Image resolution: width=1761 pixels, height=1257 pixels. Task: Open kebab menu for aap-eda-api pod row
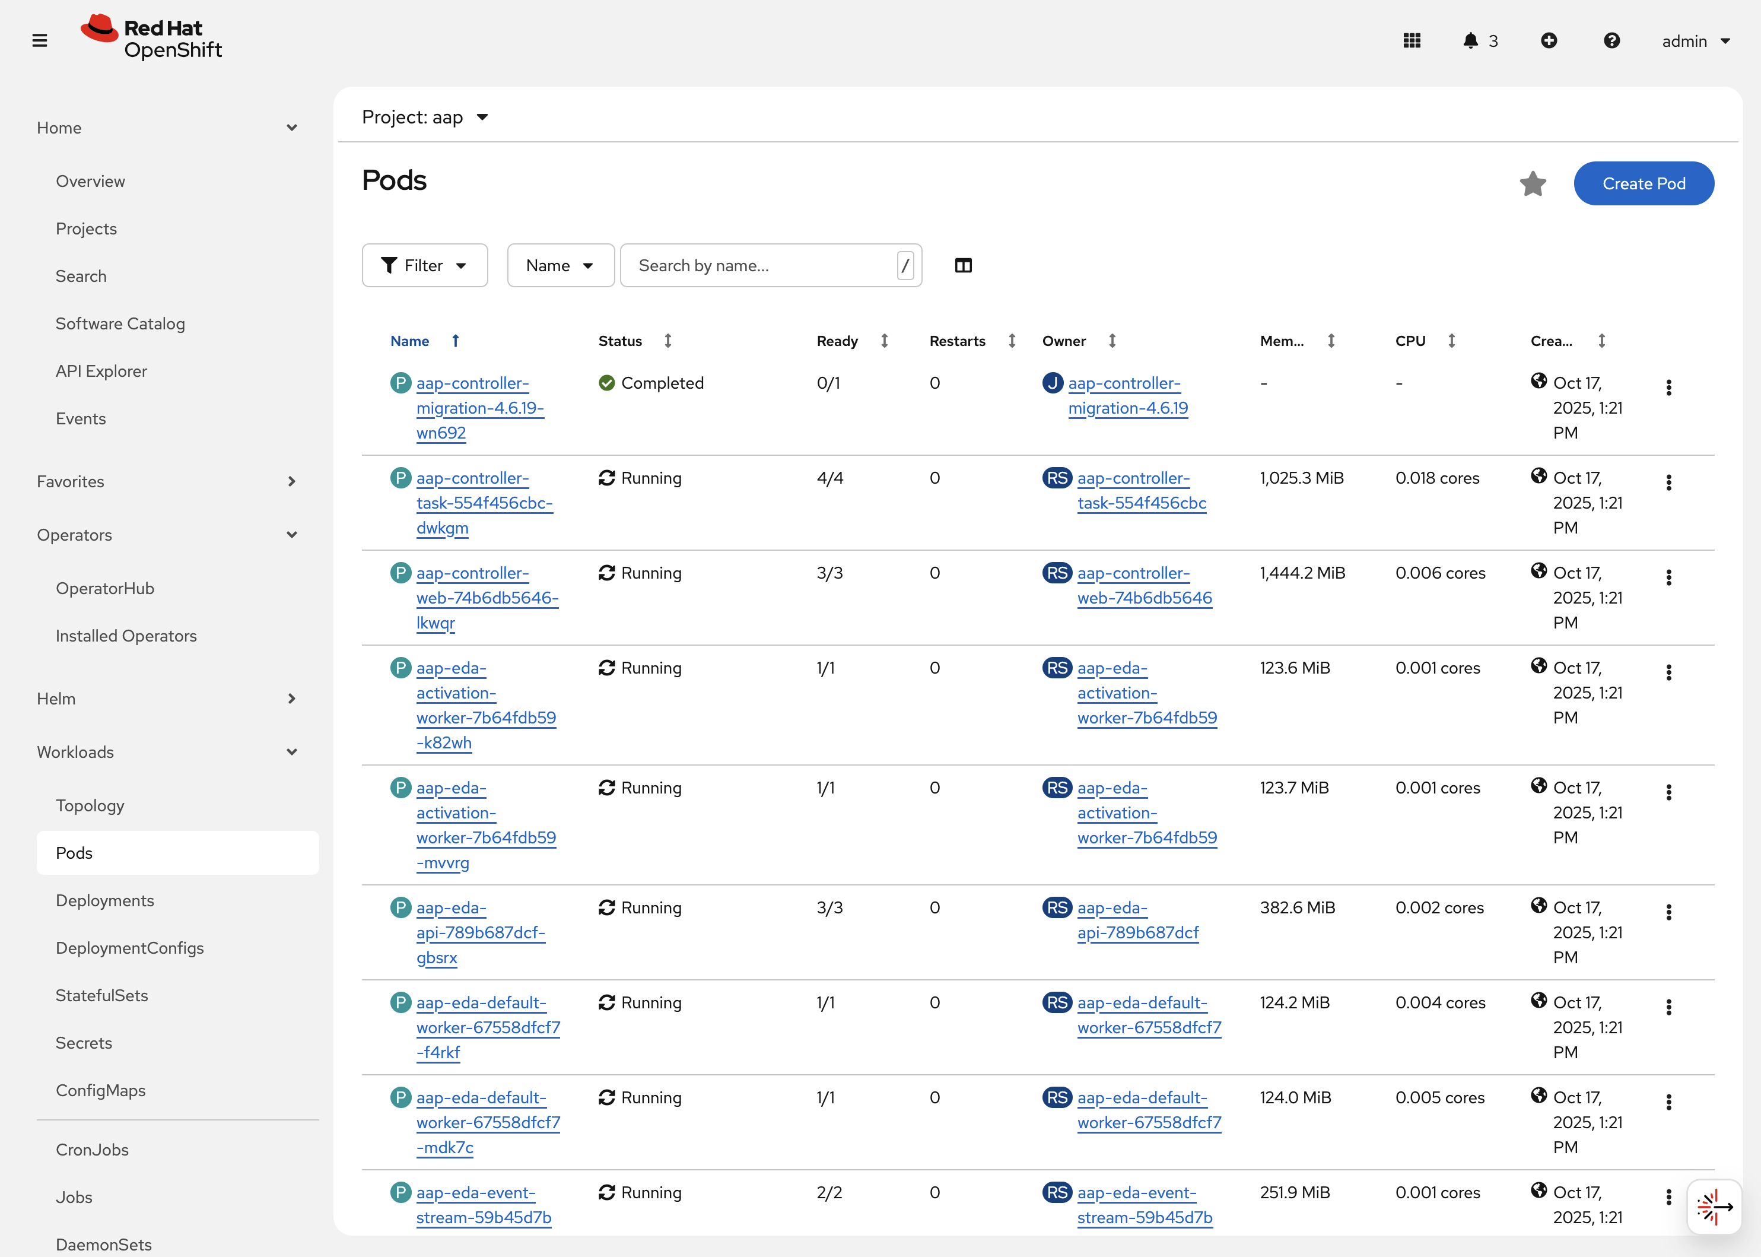1668,912
